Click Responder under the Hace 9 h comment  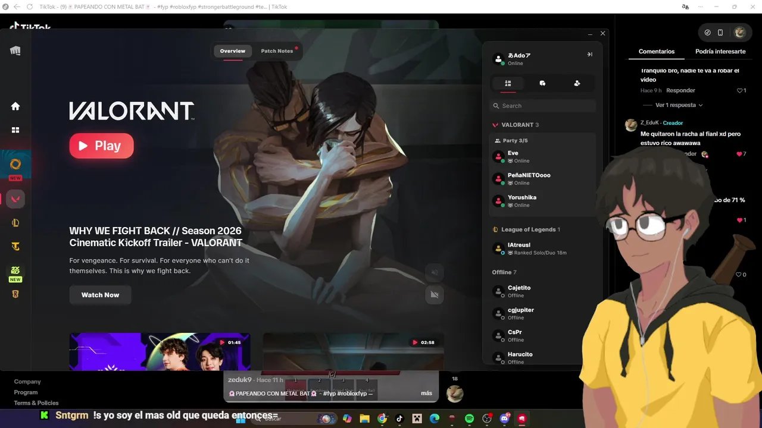[x=680, y=90]
